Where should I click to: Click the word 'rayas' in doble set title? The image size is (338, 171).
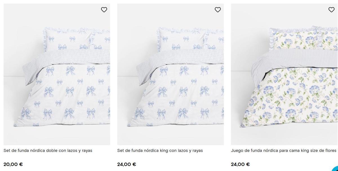click(x=87, y=151)
